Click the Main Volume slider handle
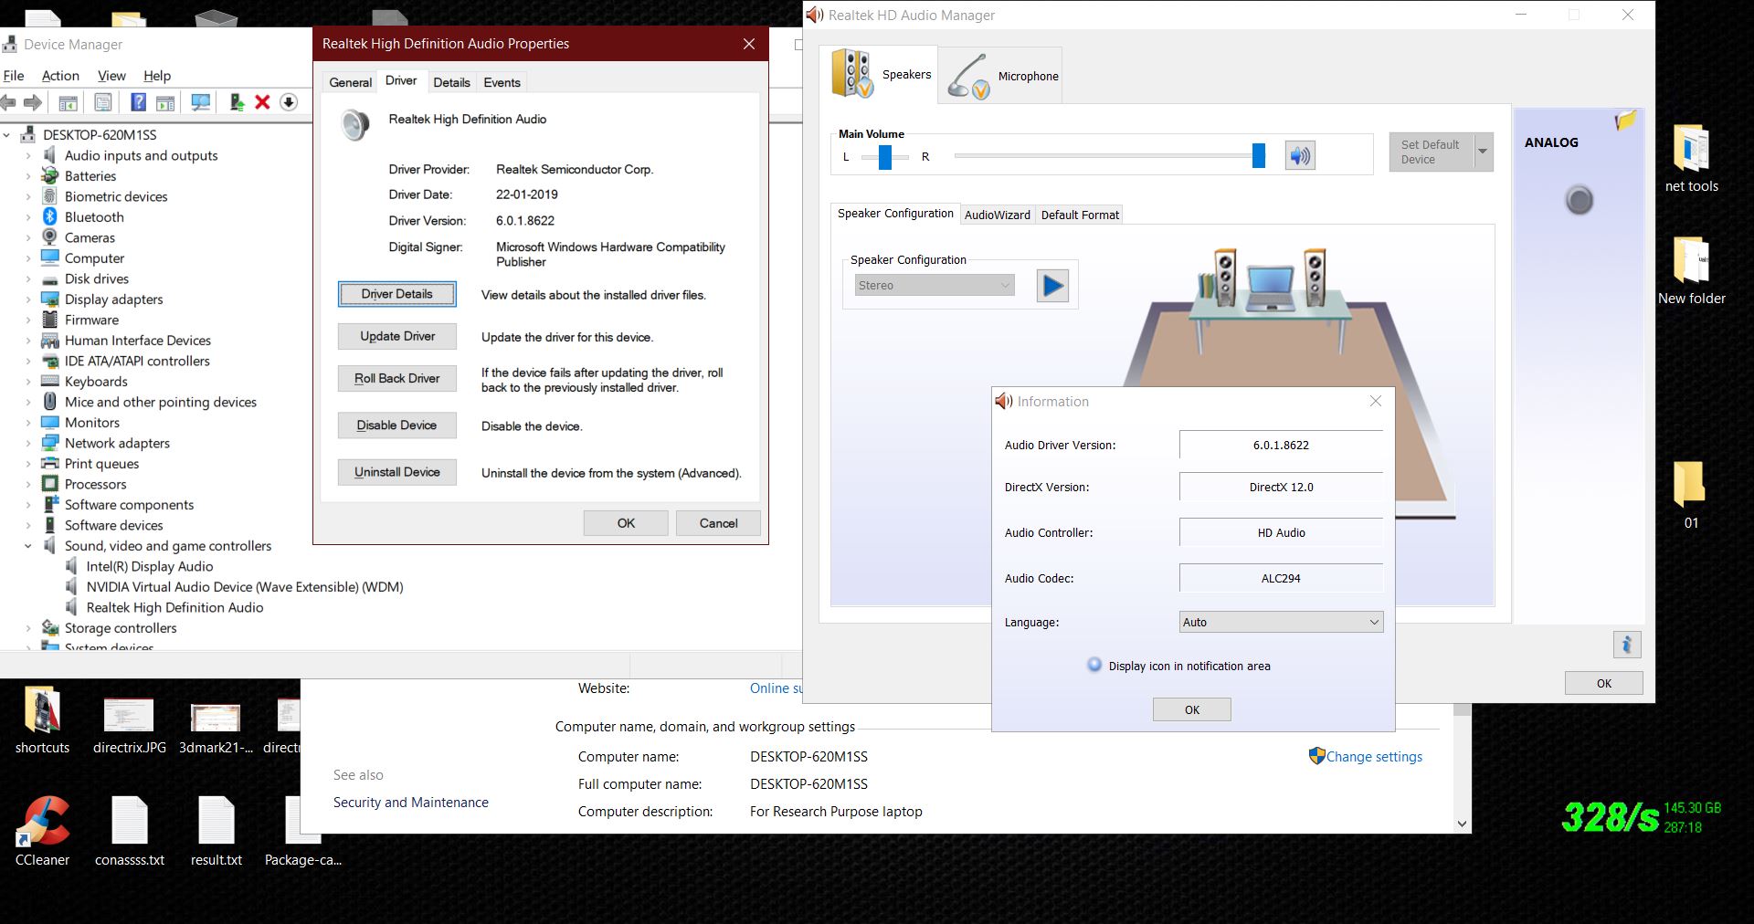 [x=1259, y=156]
